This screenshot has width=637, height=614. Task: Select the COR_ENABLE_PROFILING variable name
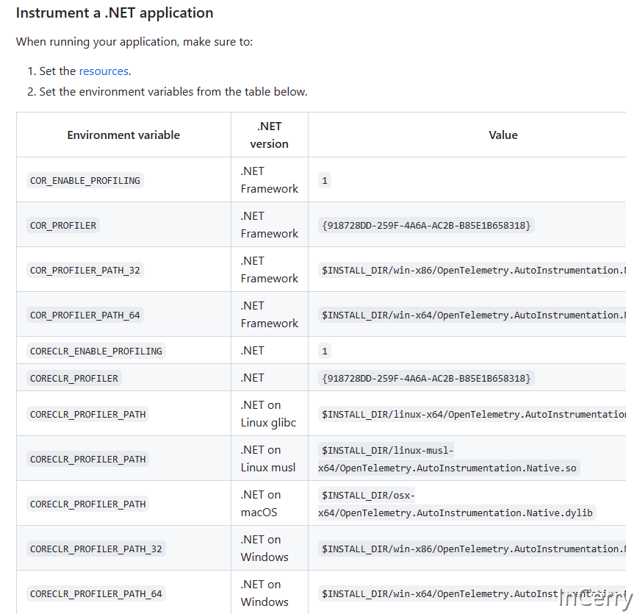point(84,180)
